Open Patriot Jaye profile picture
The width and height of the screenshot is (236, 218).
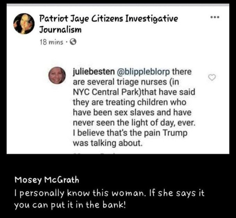[x=24, y=24]
